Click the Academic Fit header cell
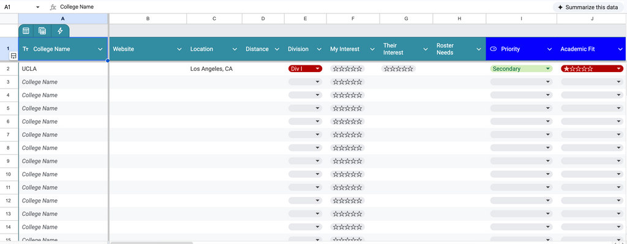Viewport: 627px width, 244px height. [x=592, y=49]
